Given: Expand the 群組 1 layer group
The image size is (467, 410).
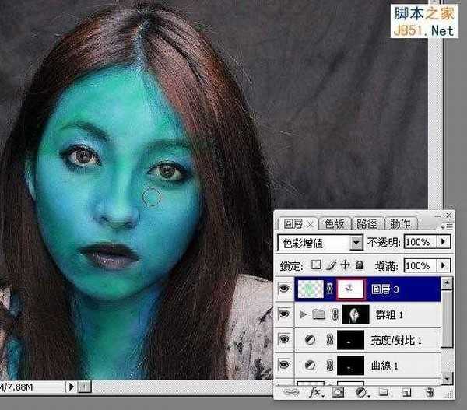Looking at the screenshot, I should coord(303,315).
